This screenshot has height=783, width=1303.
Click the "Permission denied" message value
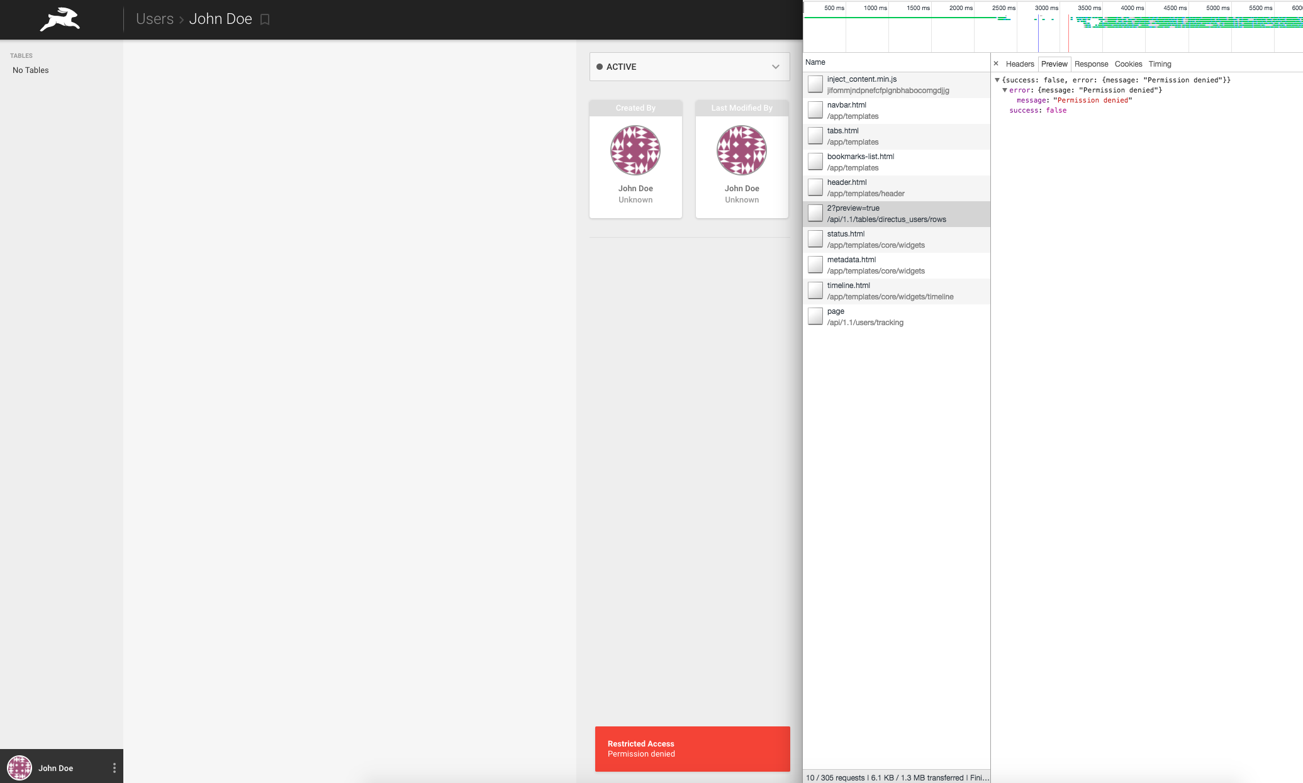1093,100
